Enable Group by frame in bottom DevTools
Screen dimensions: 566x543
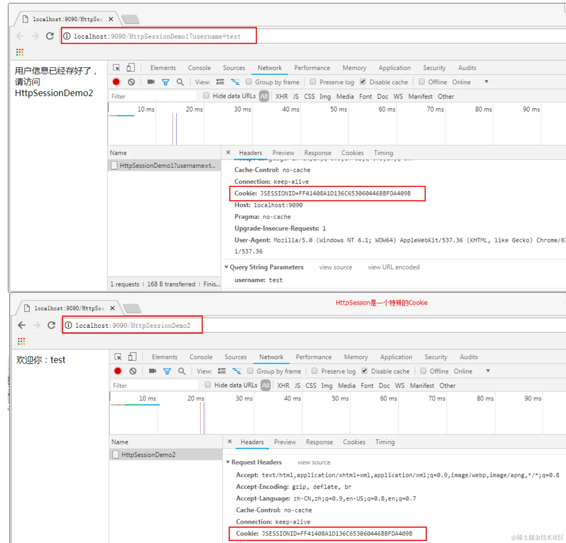(250, 371)
